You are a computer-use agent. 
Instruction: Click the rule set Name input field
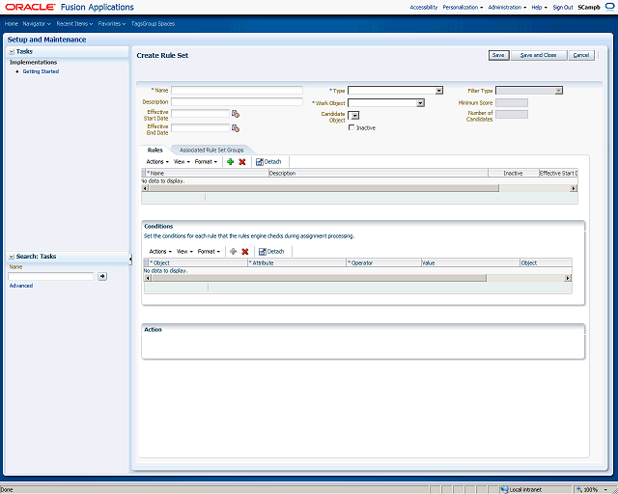(237, 90)
